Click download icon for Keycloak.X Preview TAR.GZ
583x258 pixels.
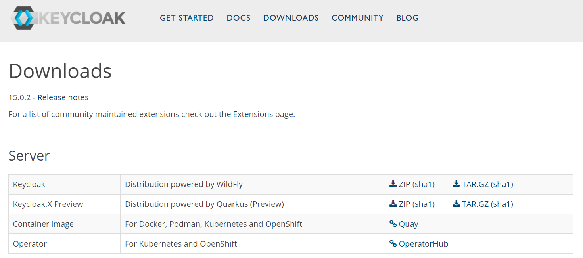click(x=456, y=204)
